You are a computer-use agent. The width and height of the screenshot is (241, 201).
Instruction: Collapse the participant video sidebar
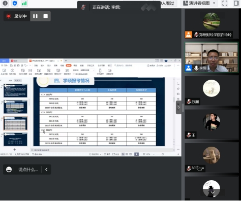click(x=178, y=108)
